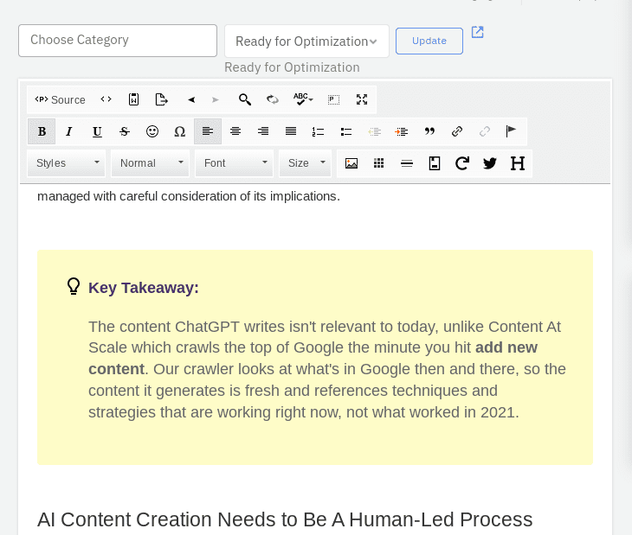The height and width of the screenshot is (535, 632).
Task: Insert numbered list
Action: click(318, 131)
